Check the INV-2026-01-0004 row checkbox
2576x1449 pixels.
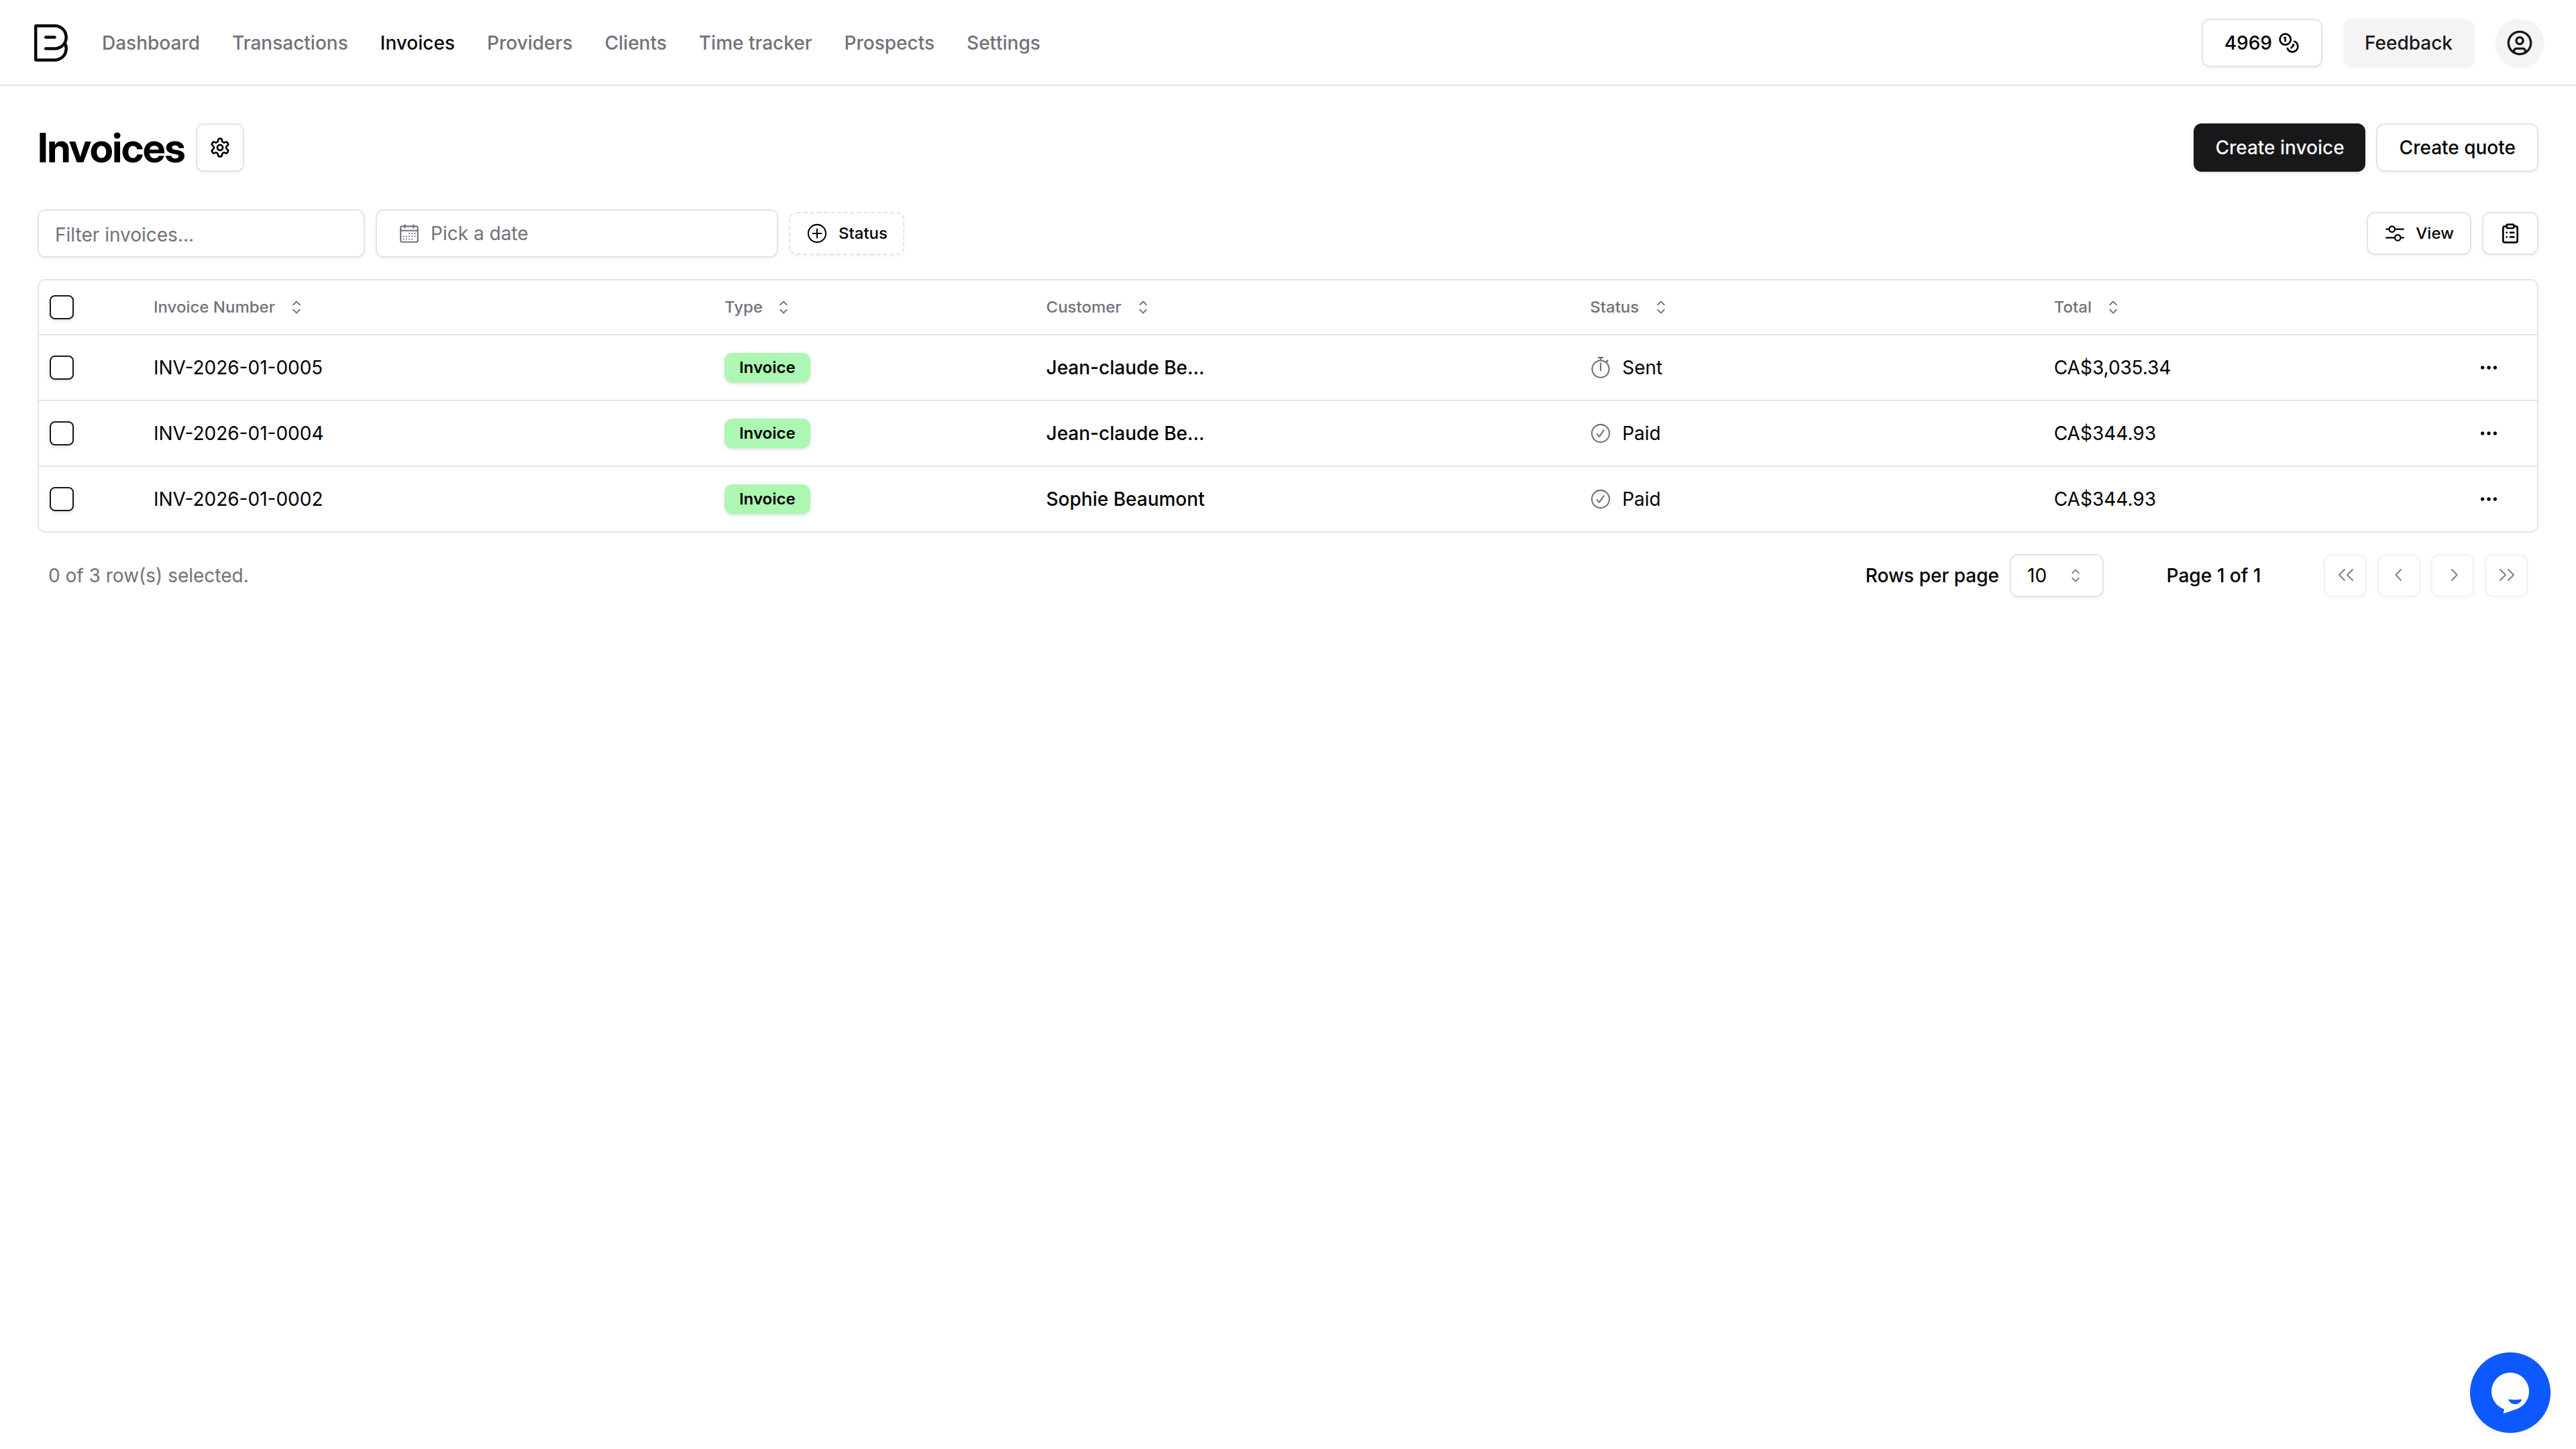click(62, 433)
